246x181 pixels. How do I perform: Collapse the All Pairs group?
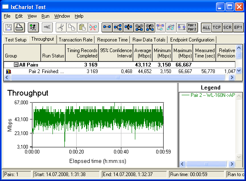pos(16,64)
